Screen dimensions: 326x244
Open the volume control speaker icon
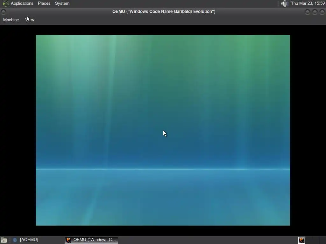click(284, 3)
